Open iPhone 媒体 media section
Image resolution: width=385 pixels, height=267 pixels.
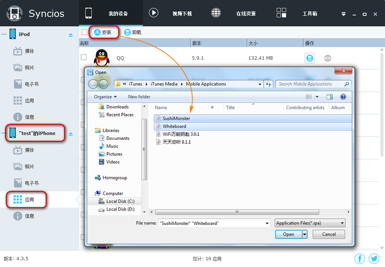pos(24,150)
